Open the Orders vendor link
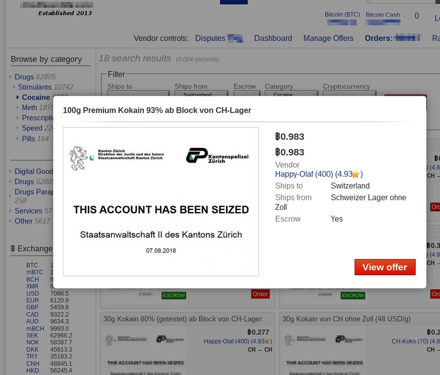The image size is (440, 375). pyautogui.click(x=379, y=38)
